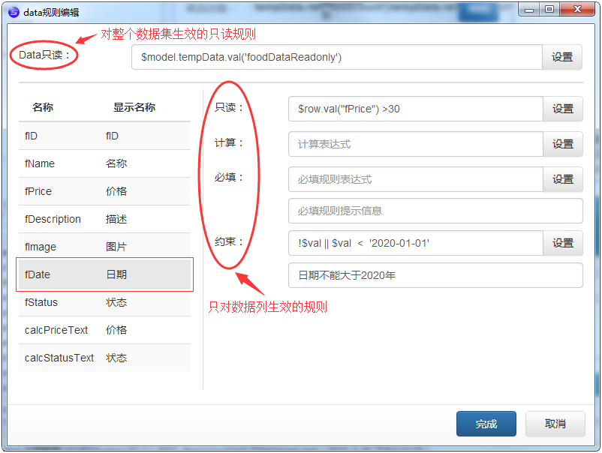
Task: Click the 显示名称 column header
Action: click(134, 107)
